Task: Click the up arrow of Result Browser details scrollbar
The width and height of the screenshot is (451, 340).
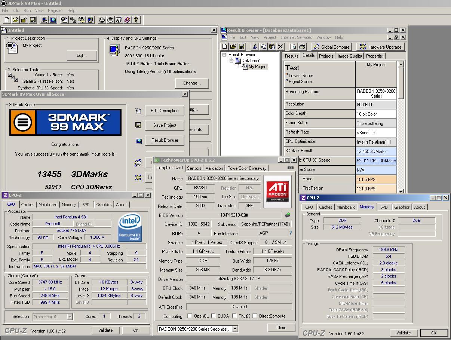Action: (x=401, y=65)
